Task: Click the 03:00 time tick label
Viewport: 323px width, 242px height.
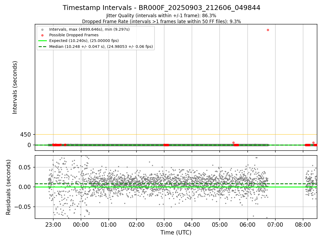Action: 164,225
